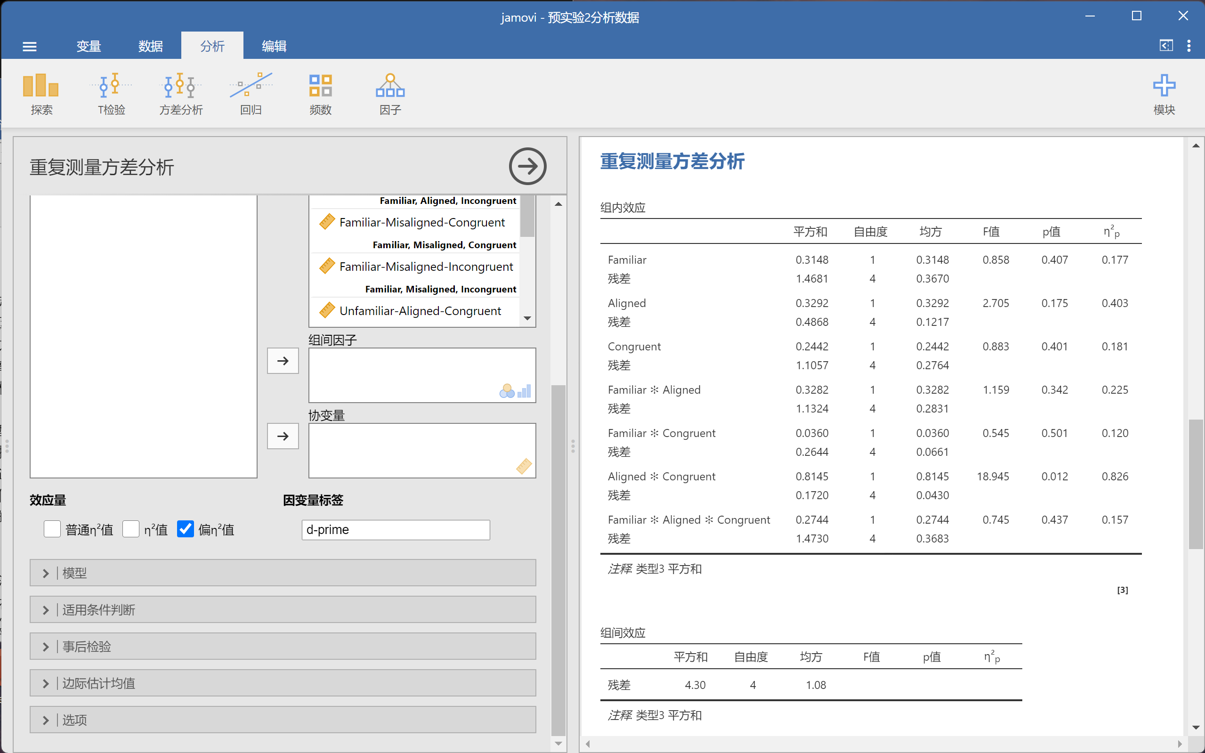1205x753 pixels.
Task: Maximize the jamovi window
Action: click(x=1136, y=16)
